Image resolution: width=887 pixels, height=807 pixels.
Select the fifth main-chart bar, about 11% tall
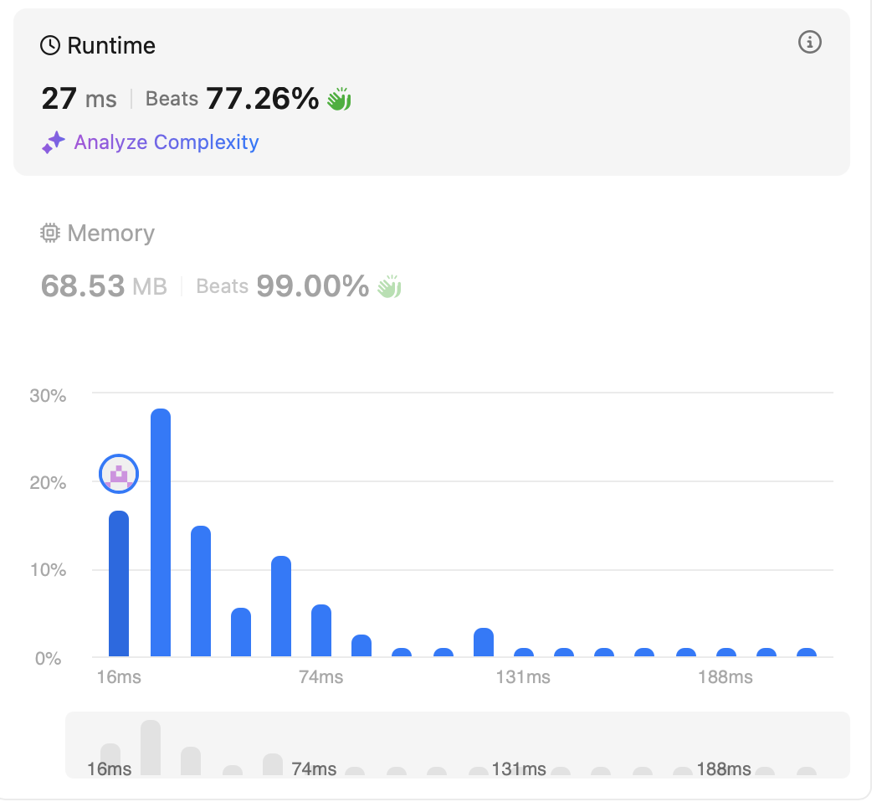(281, 606)
